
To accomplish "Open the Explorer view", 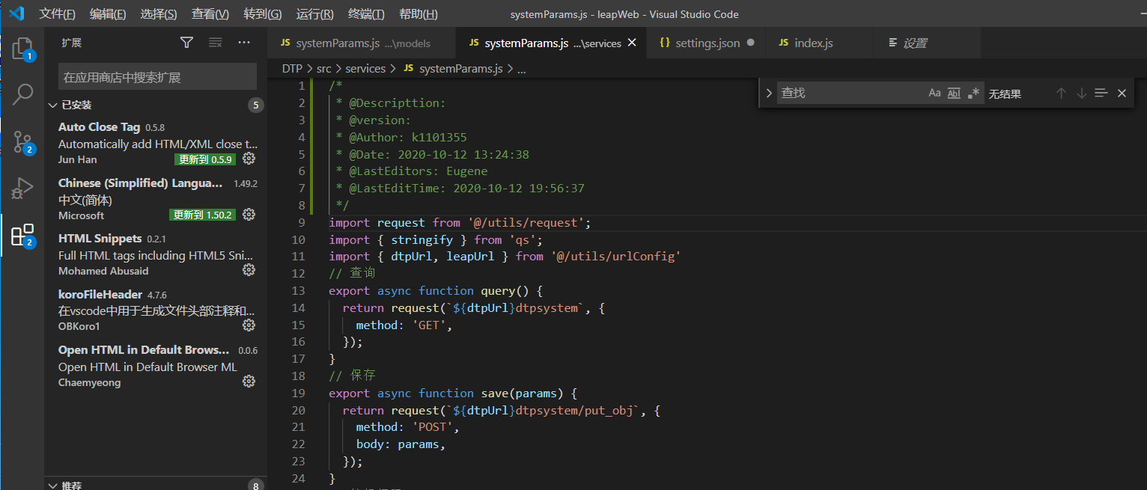I will point(23,47).
